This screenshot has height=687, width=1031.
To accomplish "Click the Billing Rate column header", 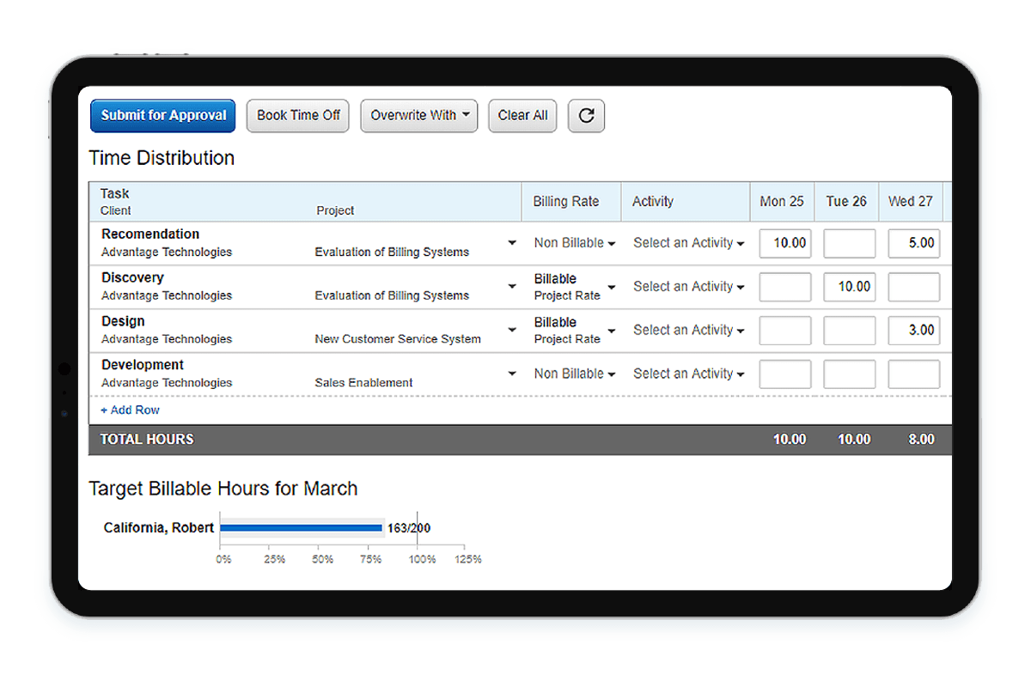I will click(x=565, y=202).
